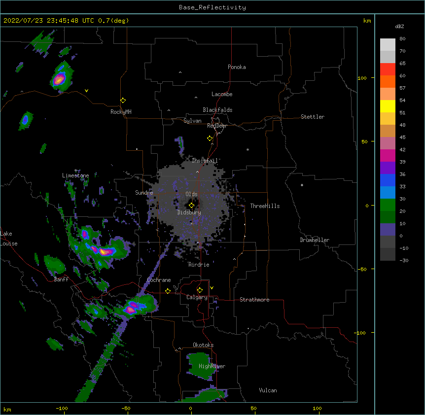Select the Olds label

click(191, 194)
